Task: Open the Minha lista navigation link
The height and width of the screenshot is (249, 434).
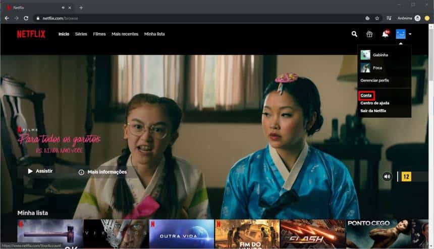Action: pos(154,34)
